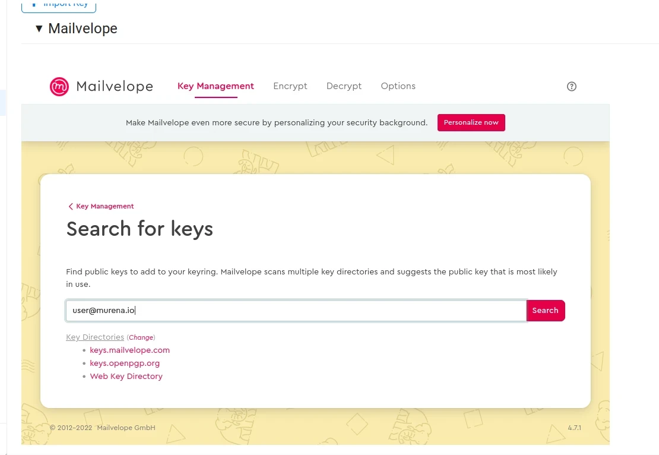Open the Encrypt tab

[x=290, y=86]
